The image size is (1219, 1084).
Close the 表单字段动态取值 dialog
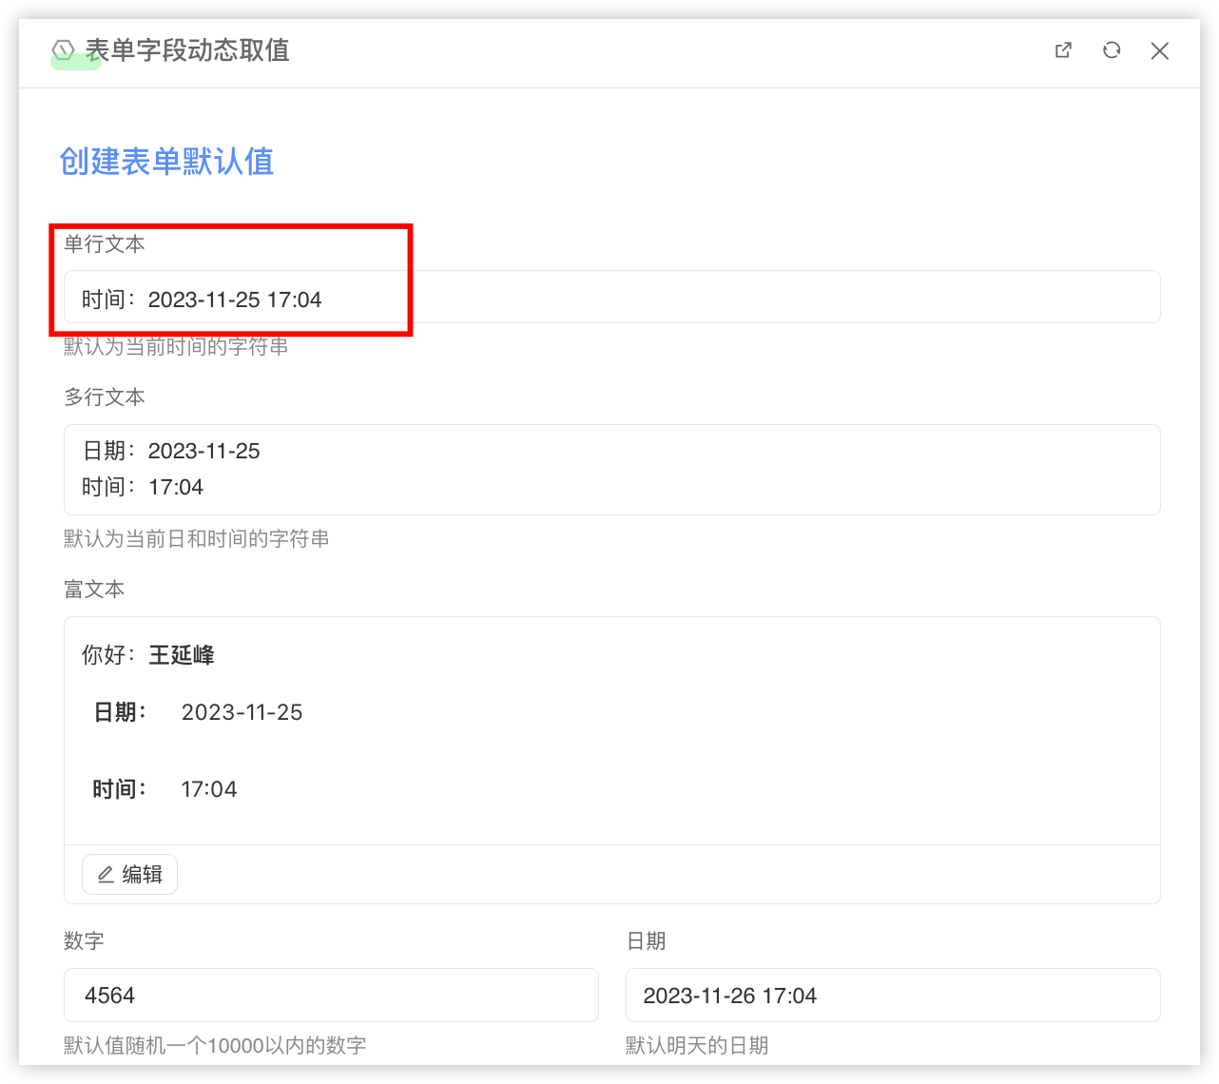coord(1159,50)
